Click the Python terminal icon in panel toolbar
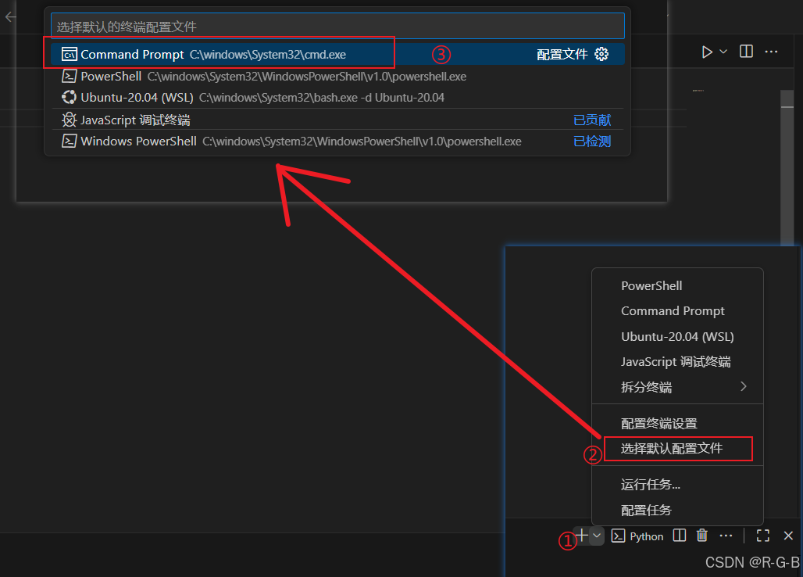 [618, 536]
